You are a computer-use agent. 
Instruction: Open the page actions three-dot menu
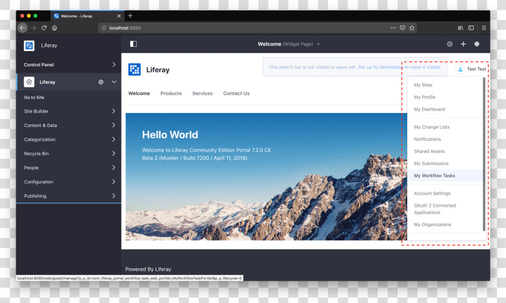coord(393,28)
